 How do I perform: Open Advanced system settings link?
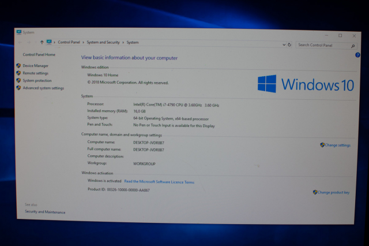(43, 88)
